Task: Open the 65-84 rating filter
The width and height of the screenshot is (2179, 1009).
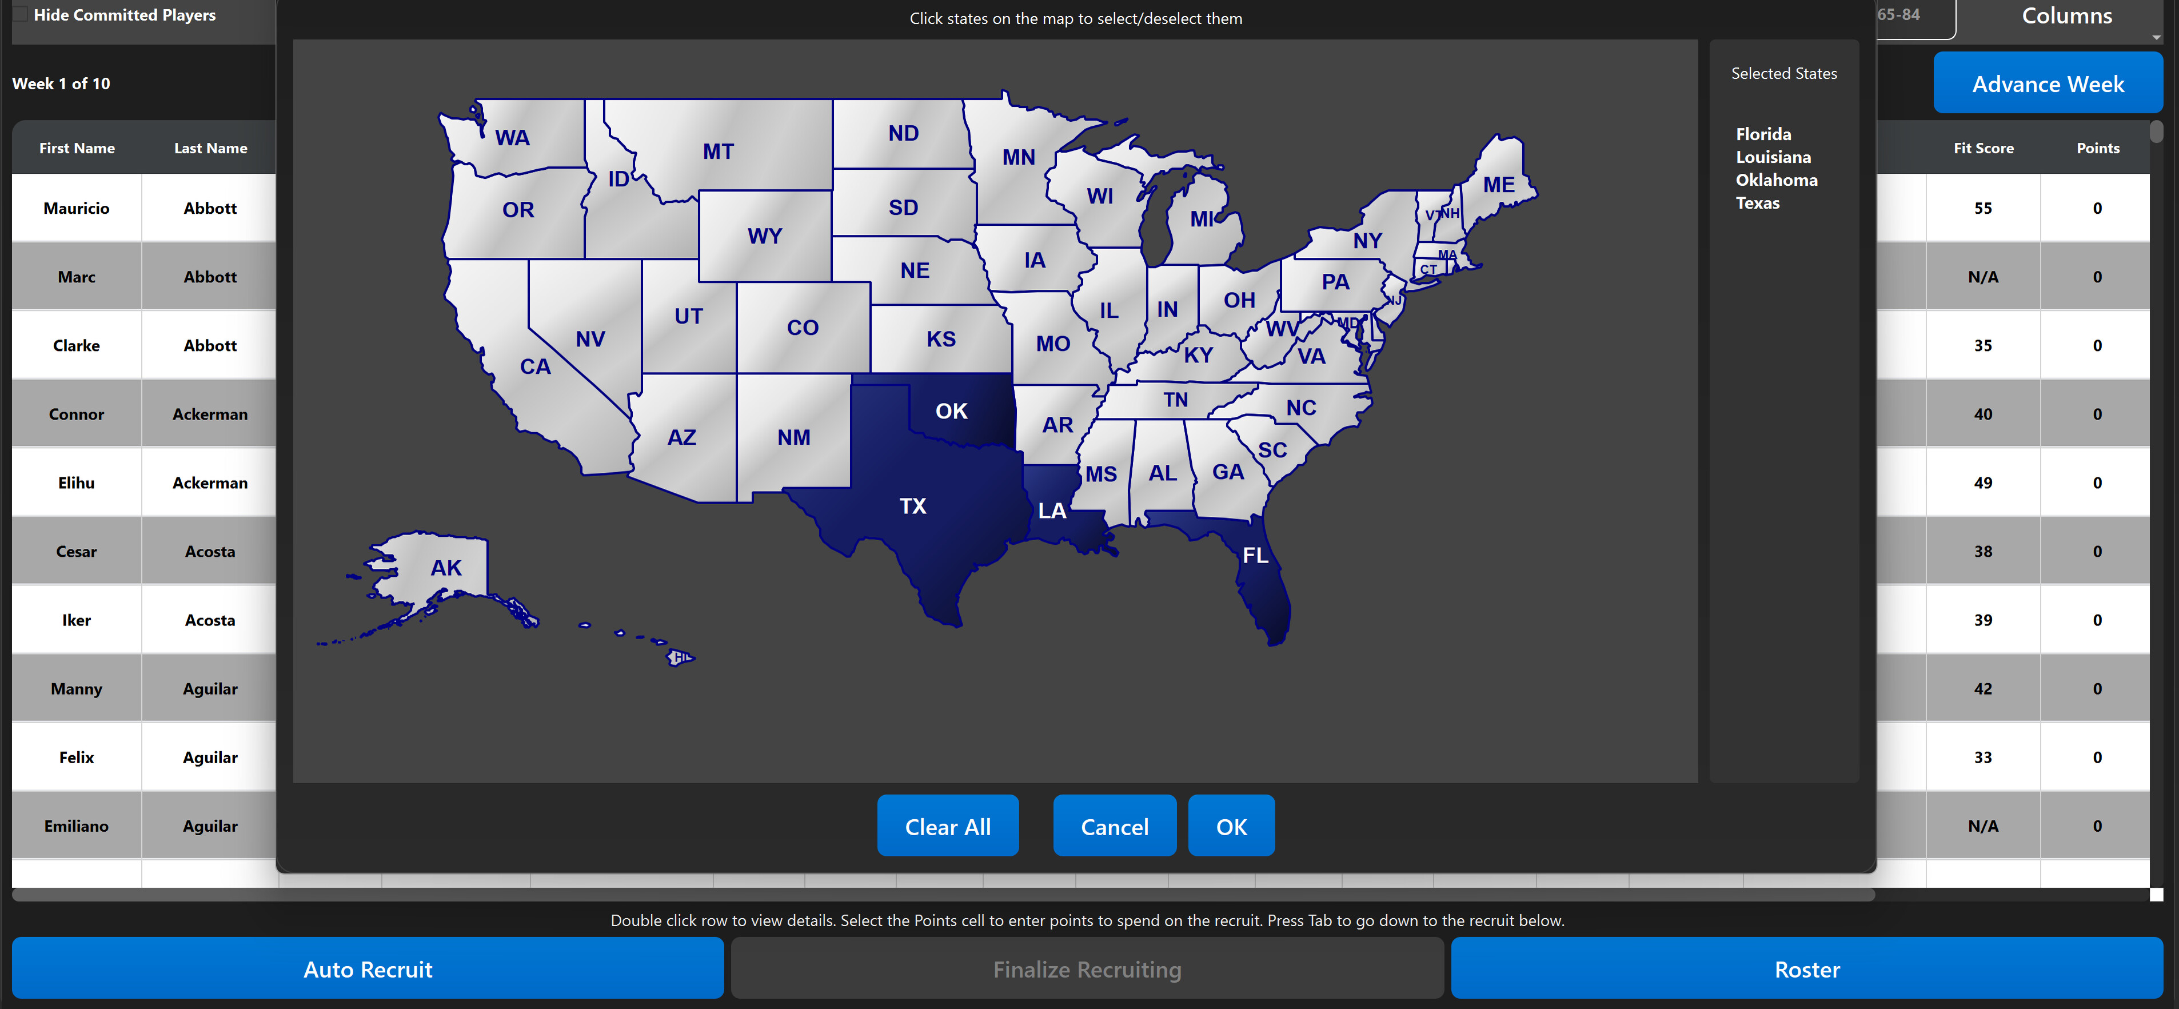Action: click(1898, 14)
